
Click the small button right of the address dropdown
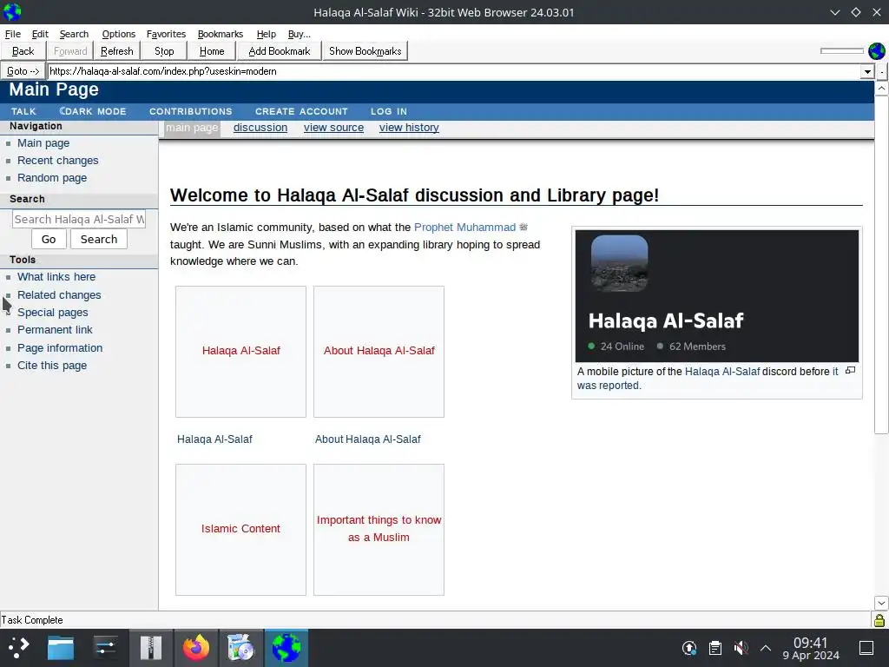coord(882,71)
